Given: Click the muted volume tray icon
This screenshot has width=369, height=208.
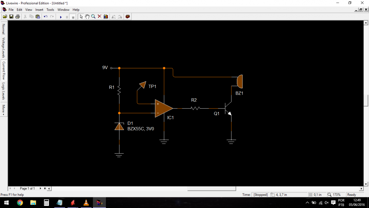Looking at the screenshot, I should tap(327, 202).
